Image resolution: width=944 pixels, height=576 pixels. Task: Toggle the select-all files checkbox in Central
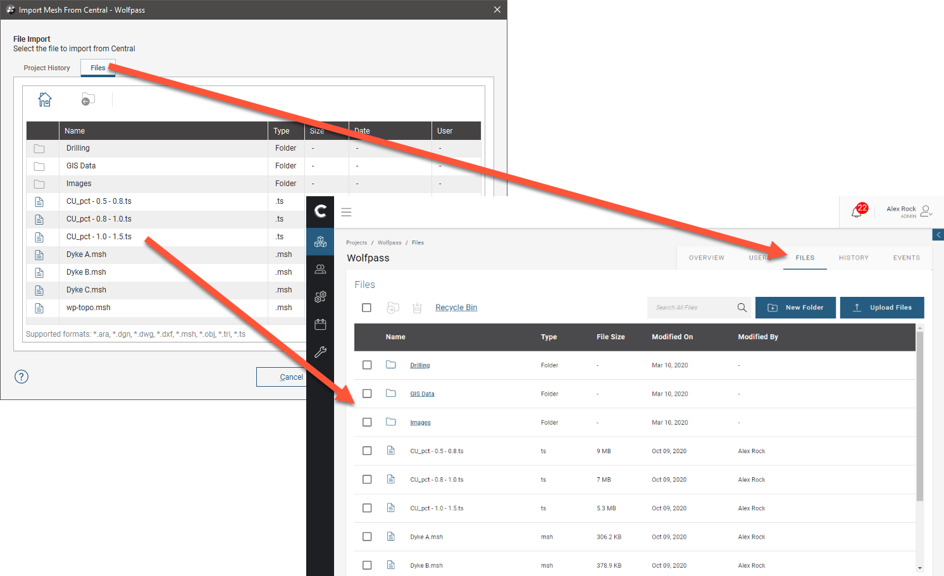(x=366, y=308)
